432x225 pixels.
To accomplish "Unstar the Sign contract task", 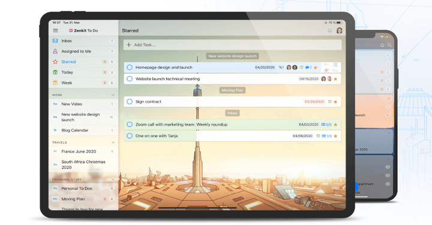I will 335,101.
